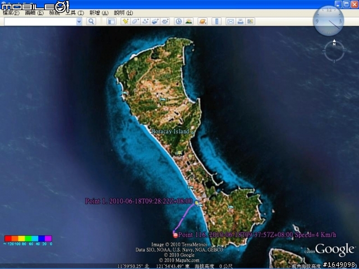Start the record tour tool
This screenshot has width=359, height=269.
(165, 21)
